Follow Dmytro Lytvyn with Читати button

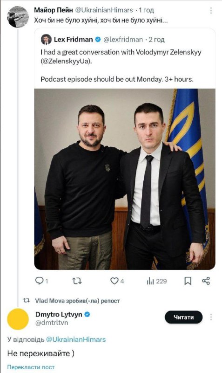[184, 317]
